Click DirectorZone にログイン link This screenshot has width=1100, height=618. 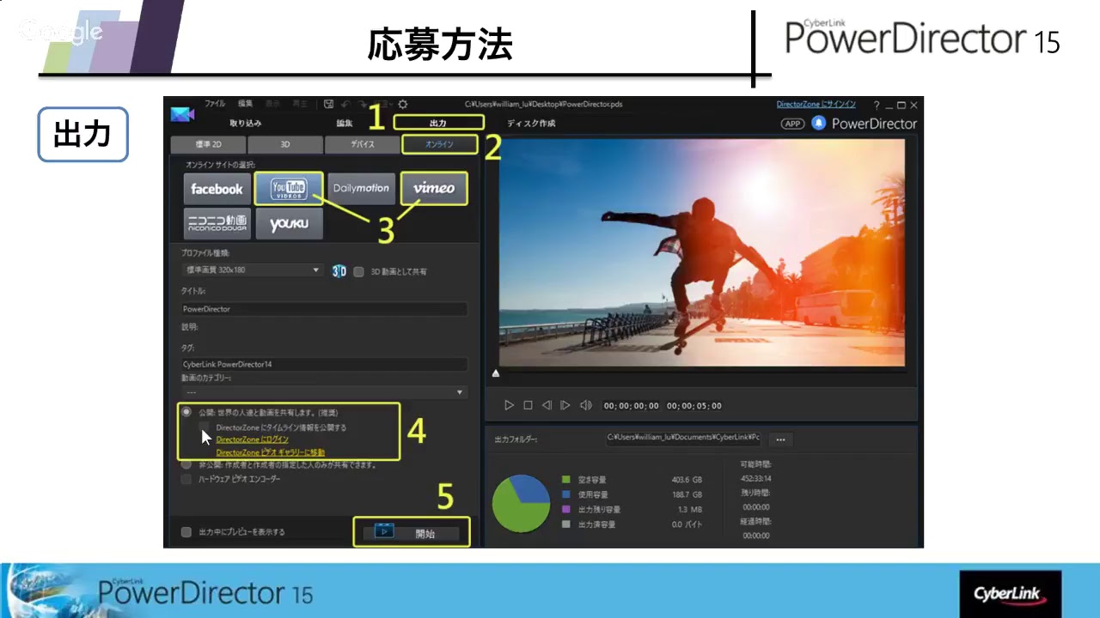point(252,439)
